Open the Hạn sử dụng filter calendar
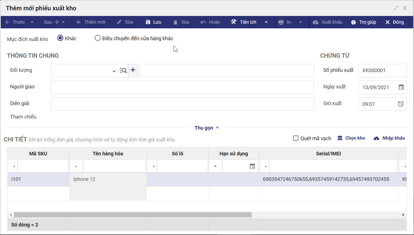This screenshot has height=235, width=414. pos(252,166)
